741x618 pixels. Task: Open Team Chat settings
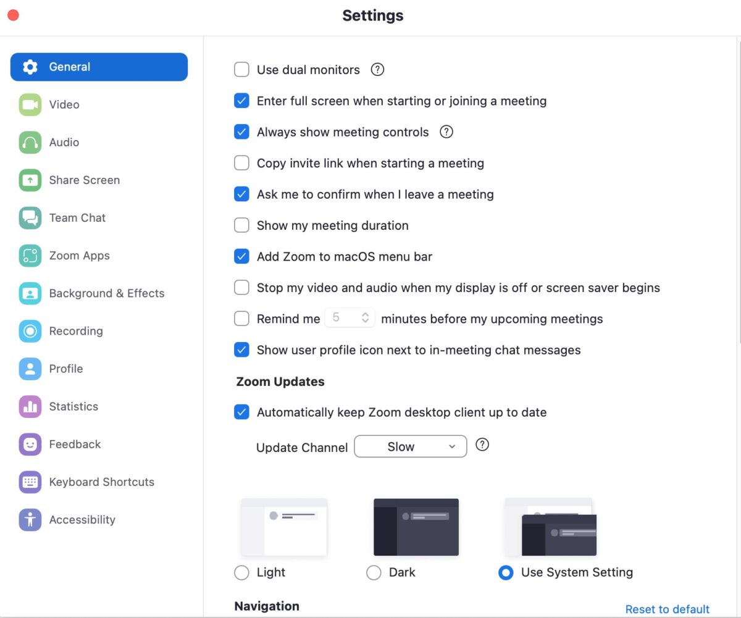[x=99, y=218]
